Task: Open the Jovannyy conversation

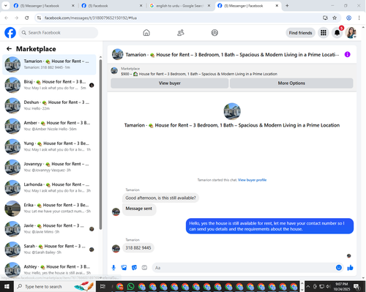Action: (x=49, y=167)
